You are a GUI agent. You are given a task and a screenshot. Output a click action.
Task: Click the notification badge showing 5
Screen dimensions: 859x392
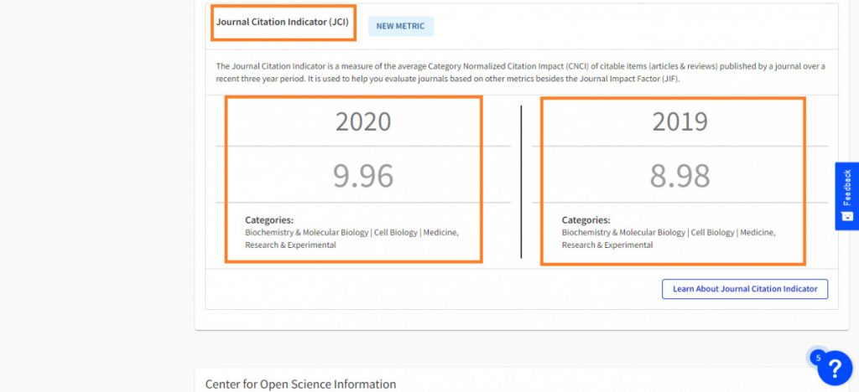pos(818,358)
